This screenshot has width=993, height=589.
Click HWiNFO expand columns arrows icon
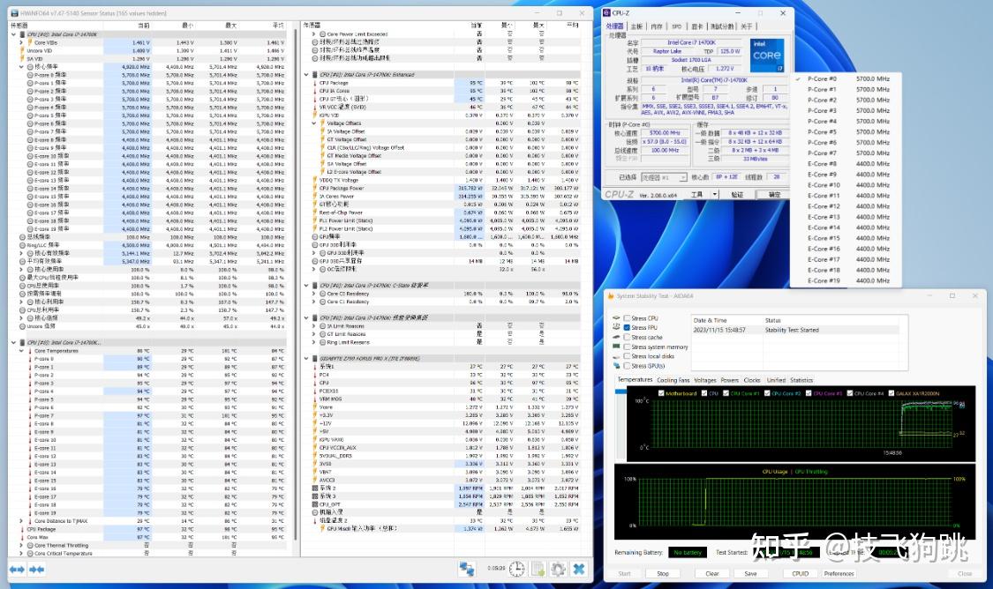coord(17,570)
